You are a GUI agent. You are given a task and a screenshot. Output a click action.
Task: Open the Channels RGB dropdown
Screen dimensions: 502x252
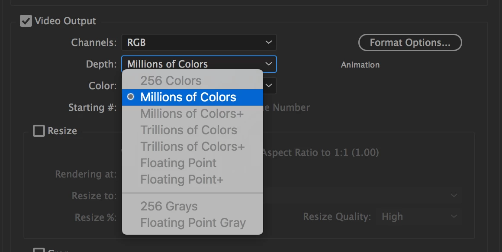pyautogui.click(x=199, y=42)
